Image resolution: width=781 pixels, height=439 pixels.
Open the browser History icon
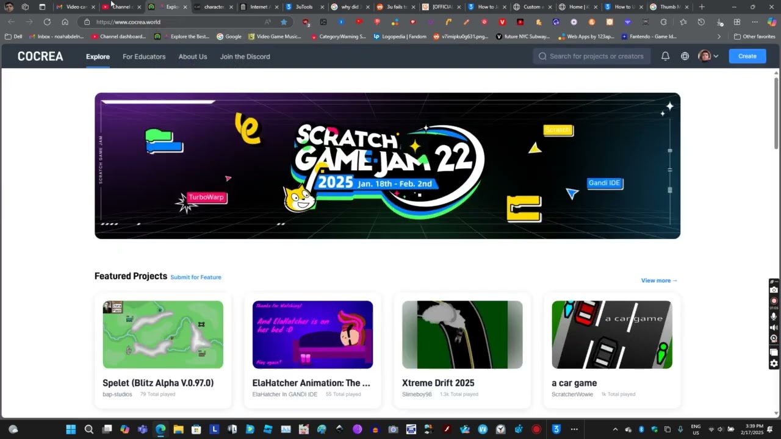(701, 22)
